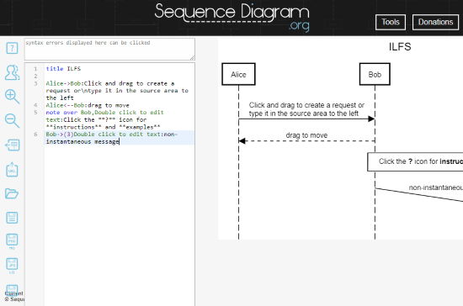Open a saved diagram with folder icon
Viewport: 463px width, 306px height.
pos(12,193)
